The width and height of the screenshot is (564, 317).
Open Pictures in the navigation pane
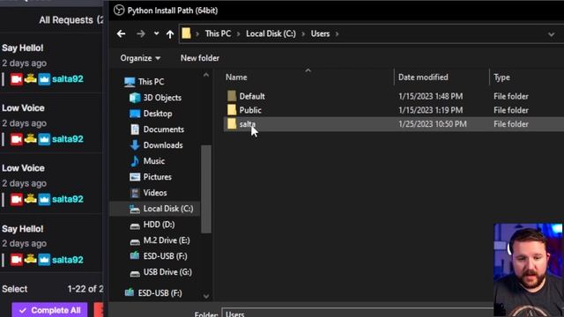click(x=157, y=177)
